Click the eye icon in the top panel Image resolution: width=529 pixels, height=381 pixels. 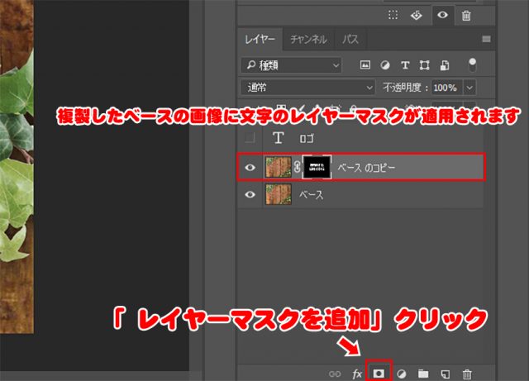tap(442, 15)
